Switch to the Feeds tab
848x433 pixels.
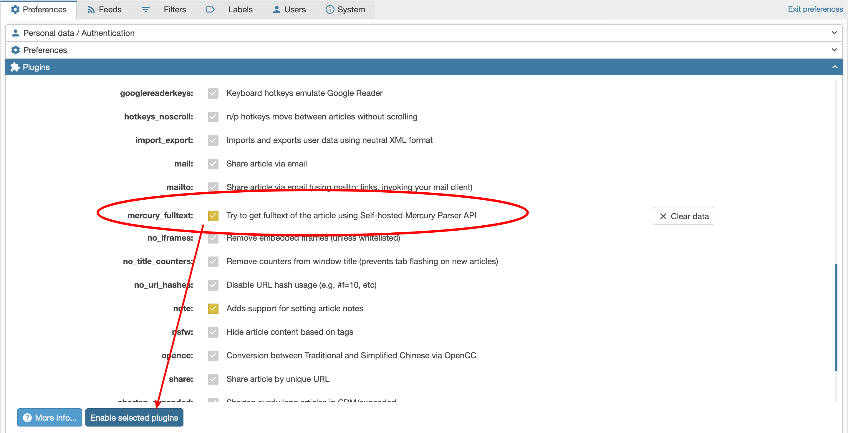104,9
